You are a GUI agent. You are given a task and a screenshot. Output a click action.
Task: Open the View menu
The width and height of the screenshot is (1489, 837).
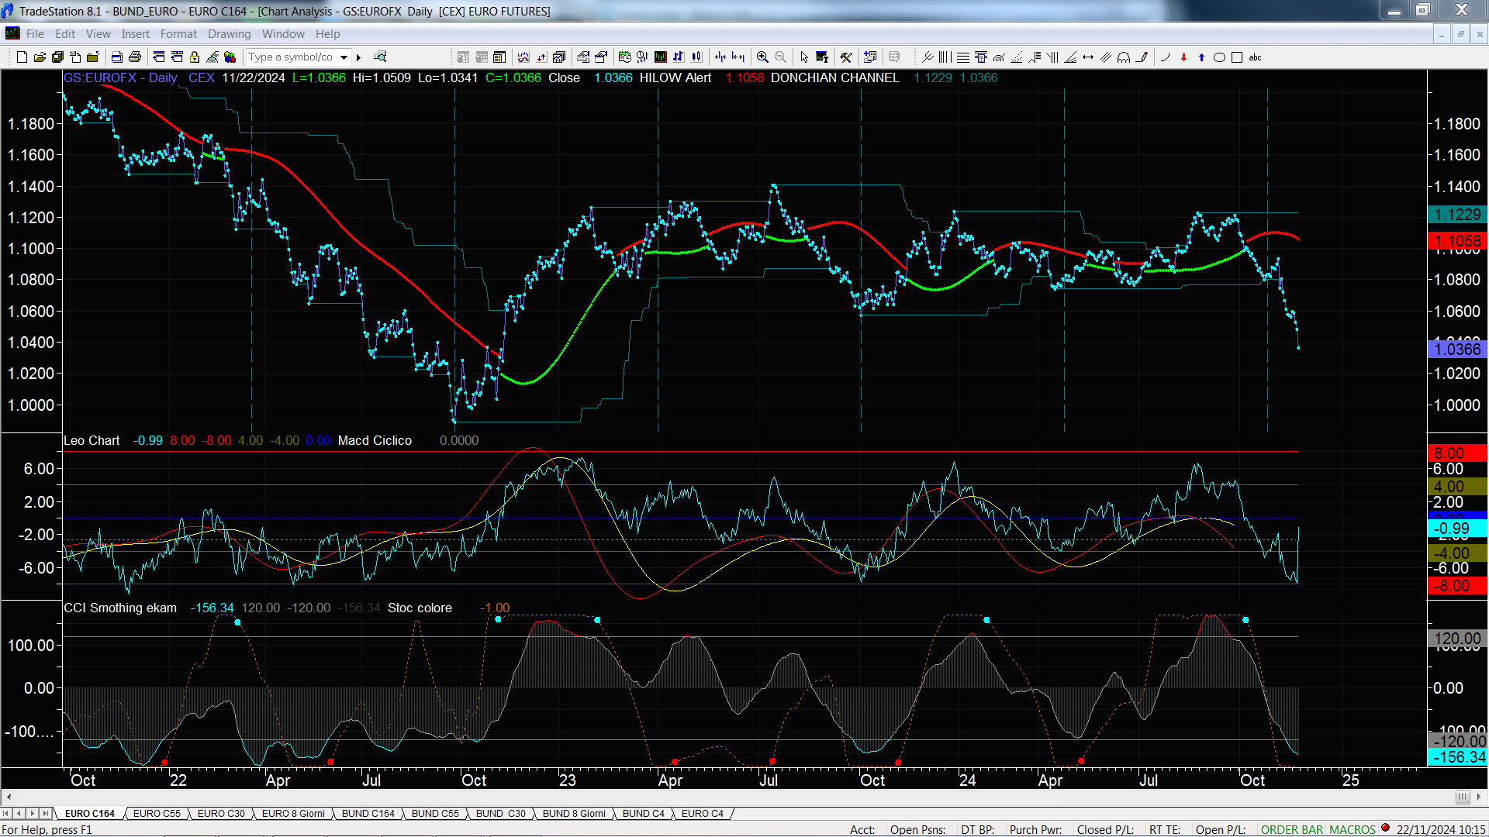[98, 34]
